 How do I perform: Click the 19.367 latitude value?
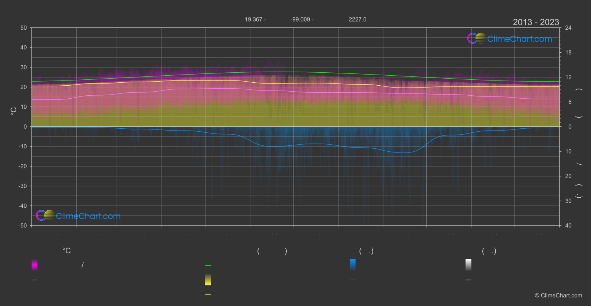pos(253,19)
